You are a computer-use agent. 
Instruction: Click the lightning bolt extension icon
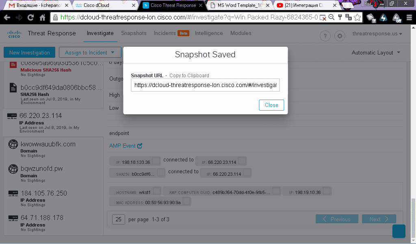pyautogui.click(x=383, y=17)
